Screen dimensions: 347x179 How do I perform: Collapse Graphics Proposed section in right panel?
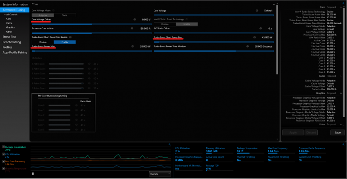coord(341,93)
